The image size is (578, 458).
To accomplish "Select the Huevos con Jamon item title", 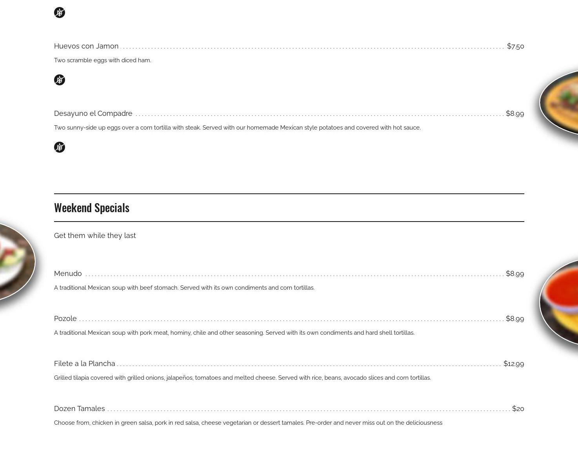I will coord(86,46).
